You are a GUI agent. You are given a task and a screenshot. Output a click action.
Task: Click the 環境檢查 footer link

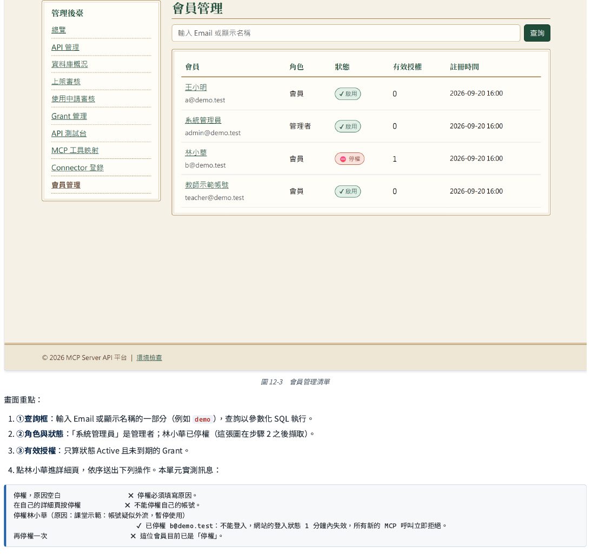pos(149,358)
